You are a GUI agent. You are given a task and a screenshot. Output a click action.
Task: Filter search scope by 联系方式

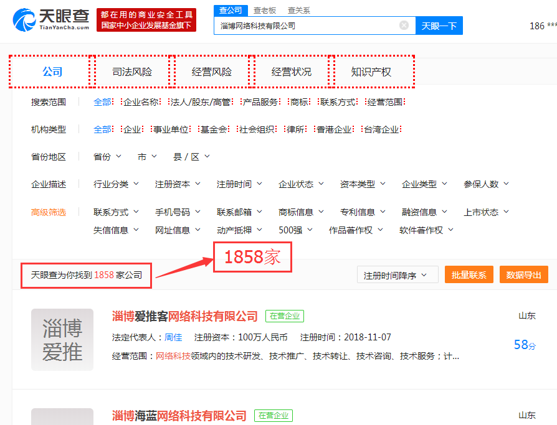[x=338, y=102]
